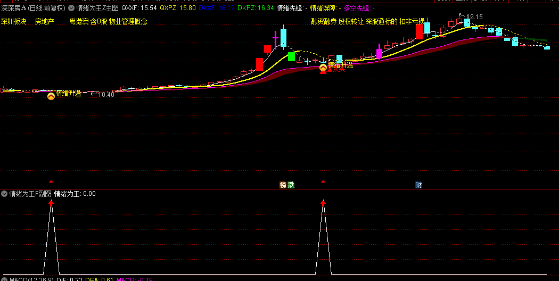Click the MACD(12,26,9) indicator label
Image resolution: width=559 pixels, height=281 pixels.
point(31,279)
